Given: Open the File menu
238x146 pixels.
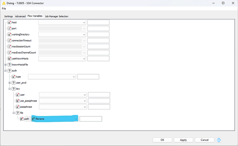Looking at the screenshot, I should (4, 8).
